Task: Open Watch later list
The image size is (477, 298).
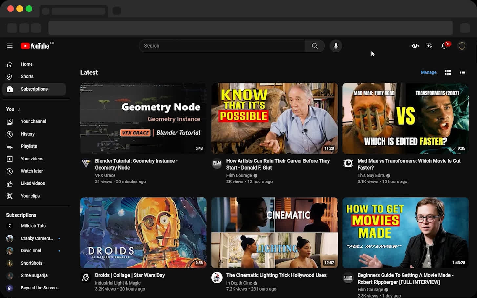Action: tap(34, 171)
